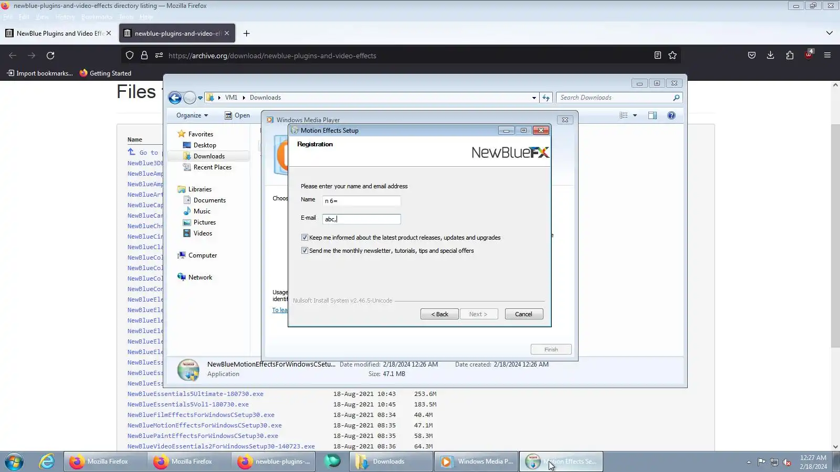Screen dimensions: 840x472
Task: Open the Music library in Explorer sidebar
Action: [x=202, y=211]
